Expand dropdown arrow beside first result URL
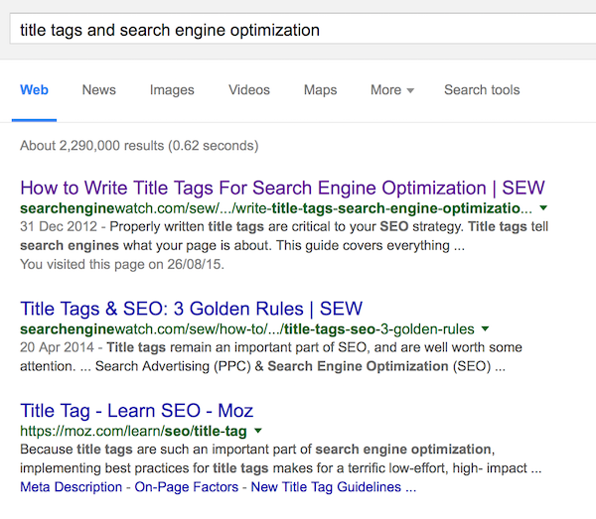 (x=542, y=209)
